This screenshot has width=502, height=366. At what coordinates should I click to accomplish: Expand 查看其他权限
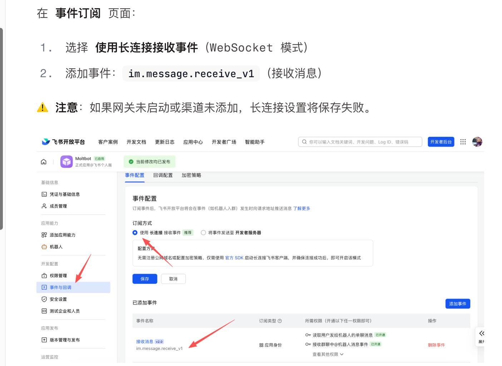[x=327, y=354]
